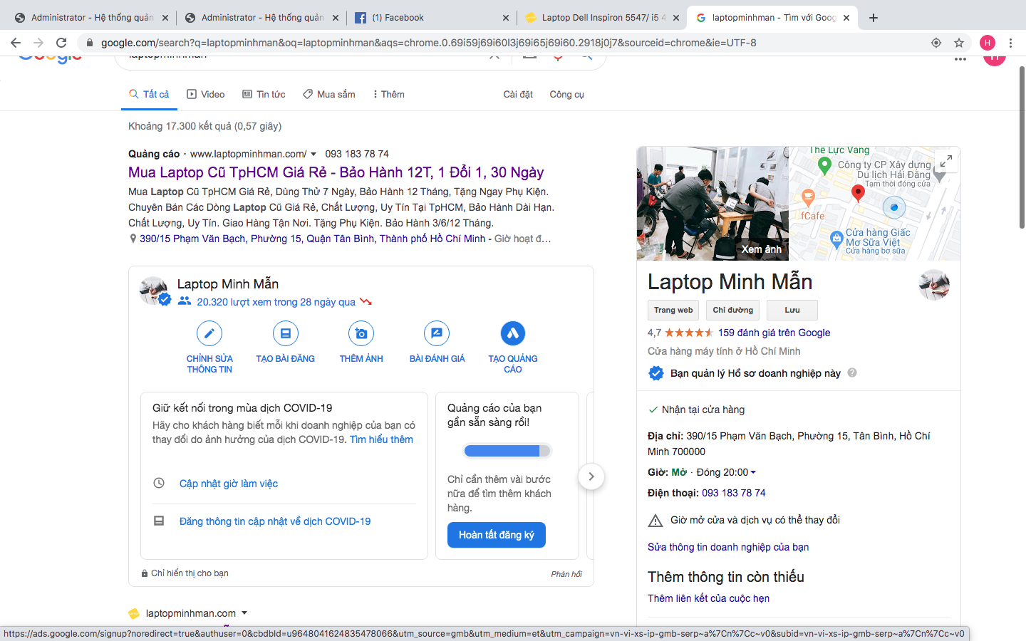This screenshot has width=1026, height=641.
Task: Open the location access icon in address bar
Action: (x=936, y=43)
